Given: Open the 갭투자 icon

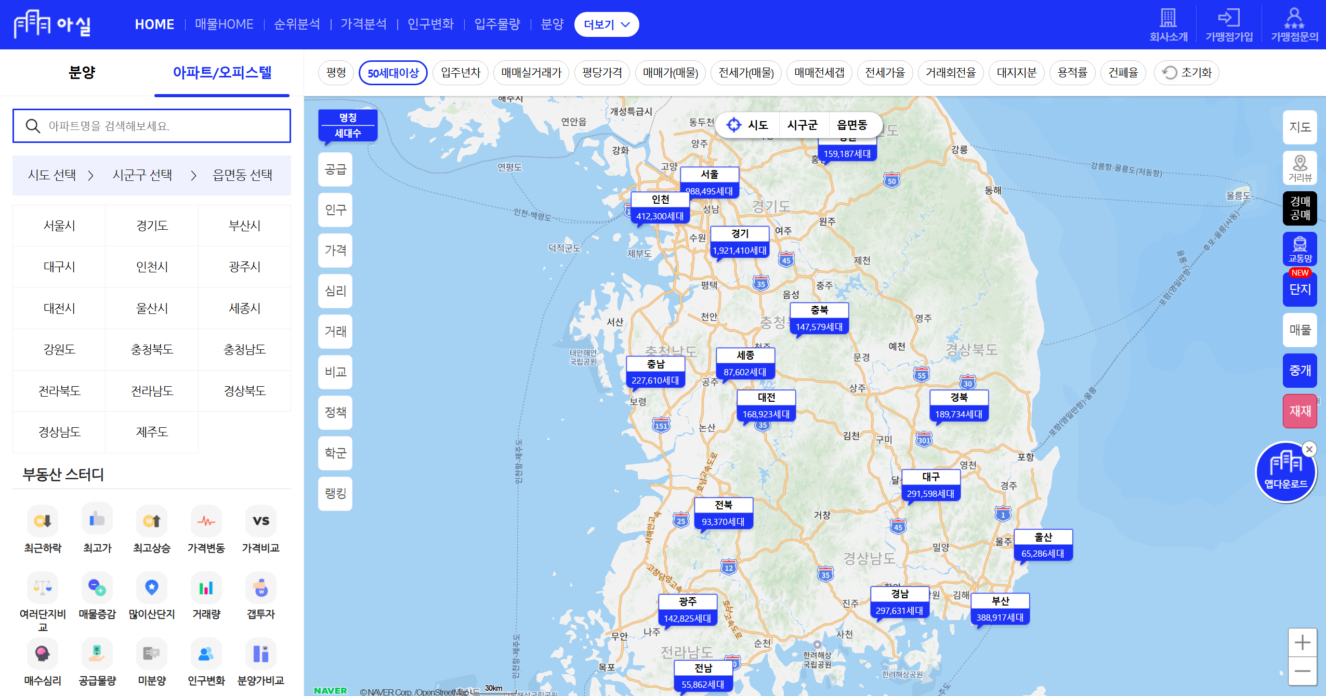Looking at the screenshot, I should coord(260,588).
